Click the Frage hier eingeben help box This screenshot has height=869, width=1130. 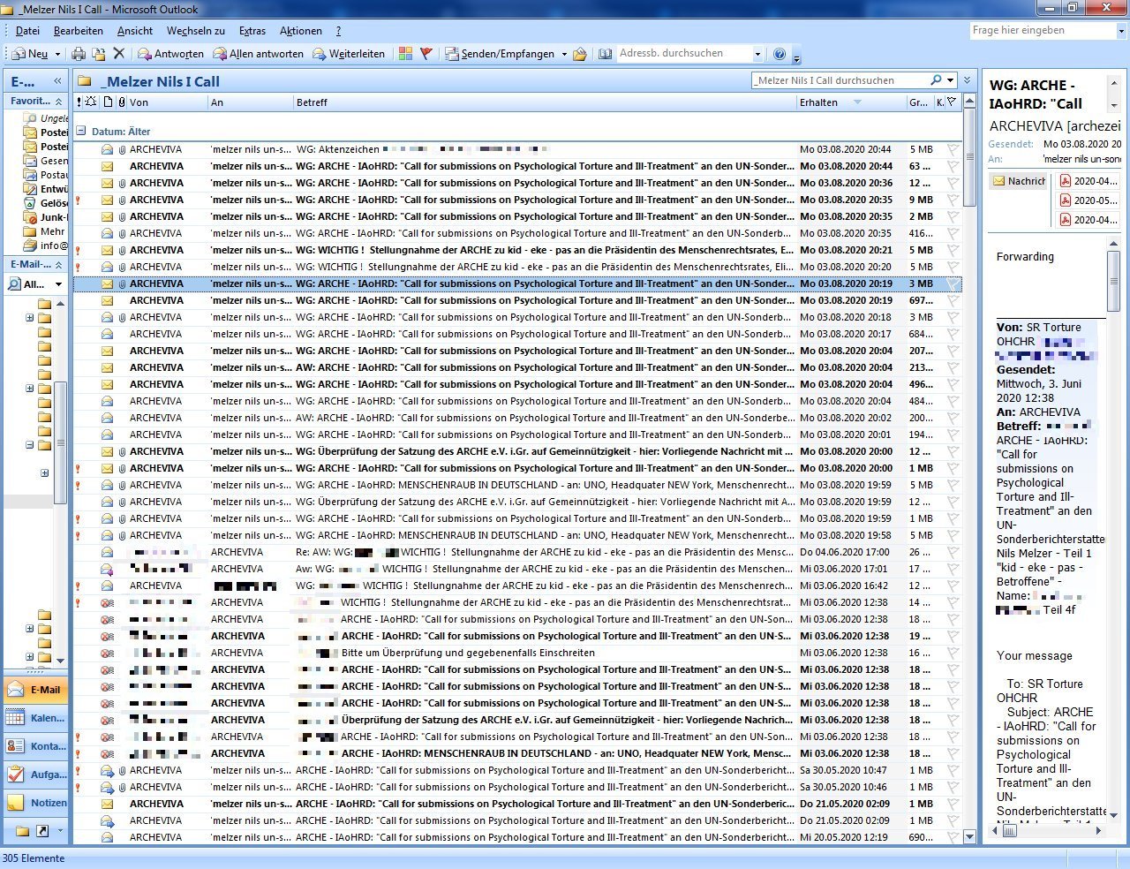tap(1042, 31)
